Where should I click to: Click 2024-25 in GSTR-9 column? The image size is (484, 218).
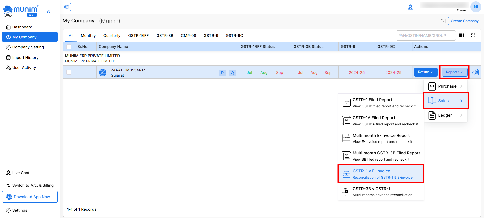357,73
